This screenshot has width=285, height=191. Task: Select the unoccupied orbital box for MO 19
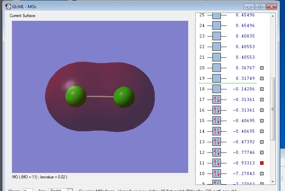[x=216, y=78]
